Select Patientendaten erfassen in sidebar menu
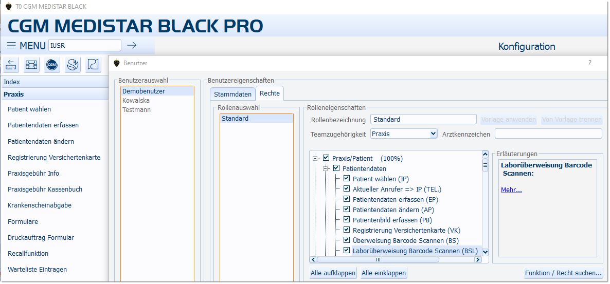The width and height of the screenshot is (610, 284). 43,125
